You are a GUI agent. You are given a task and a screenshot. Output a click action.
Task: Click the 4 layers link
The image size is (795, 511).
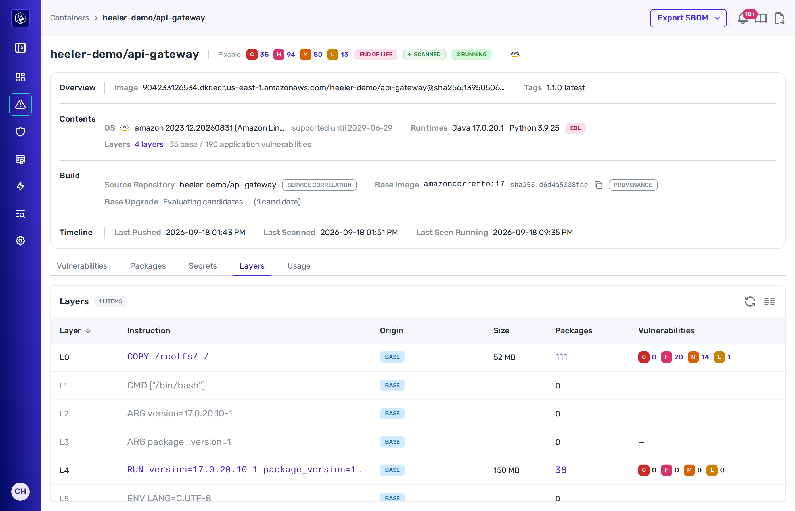click(149, 144)
